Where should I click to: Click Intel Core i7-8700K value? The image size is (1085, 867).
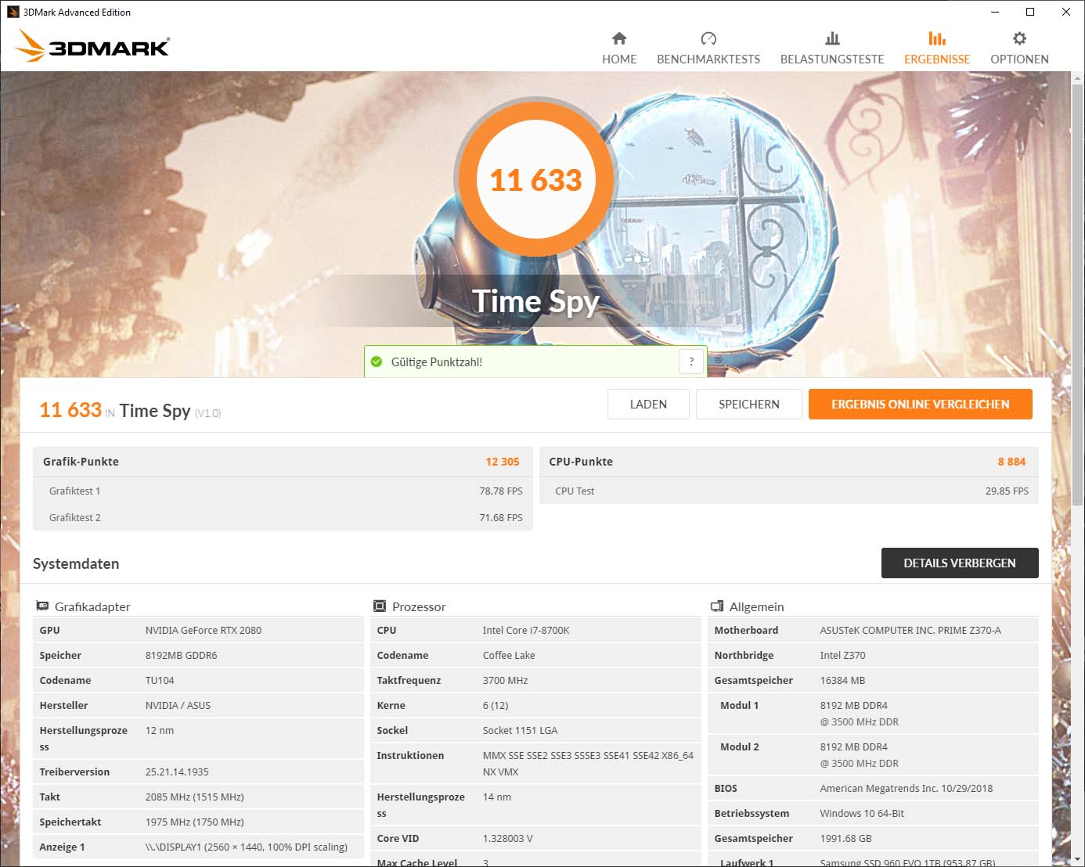click(526, 630)
